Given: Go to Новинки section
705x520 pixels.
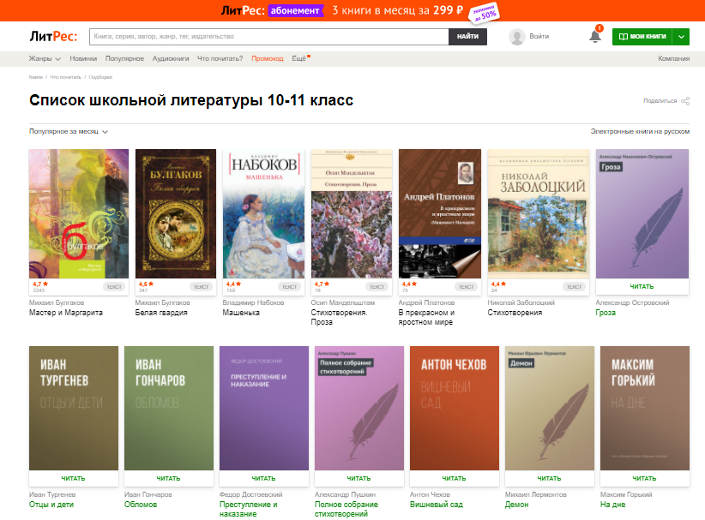Looking at the screenshot, I should coord(83,58).
